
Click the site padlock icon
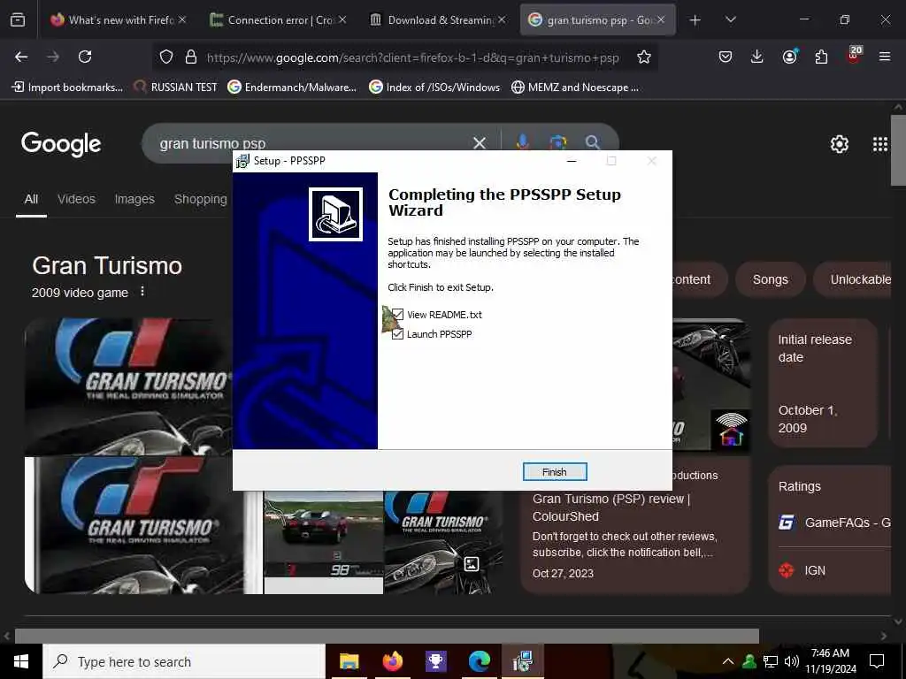pos(191,57)
